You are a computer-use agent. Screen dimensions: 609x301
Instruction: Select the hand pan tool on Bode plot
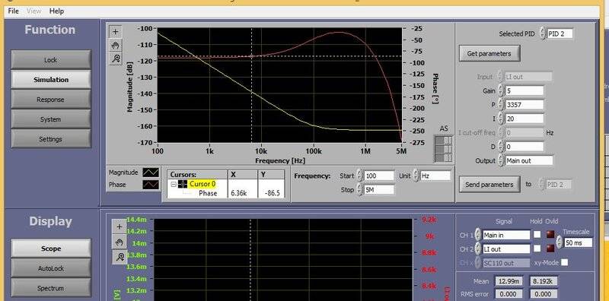click(116, 46)
